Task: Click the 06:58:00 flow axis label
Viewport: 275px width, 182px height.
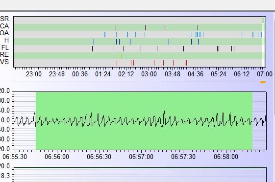Action: tap(226, 157)
